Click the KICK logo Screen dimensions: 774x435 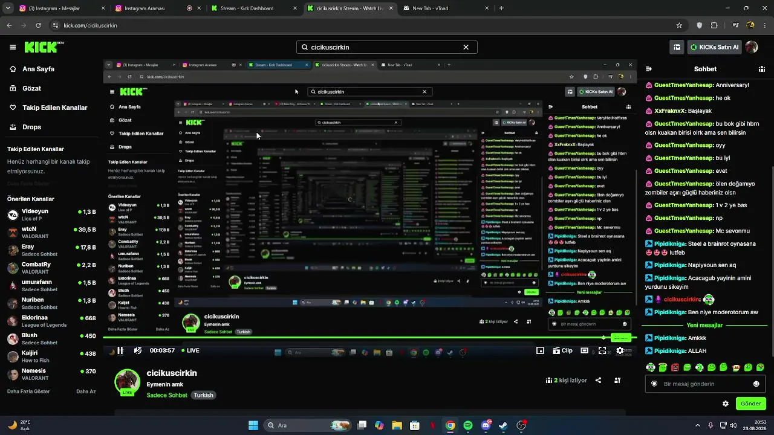[x=44, y=47]
